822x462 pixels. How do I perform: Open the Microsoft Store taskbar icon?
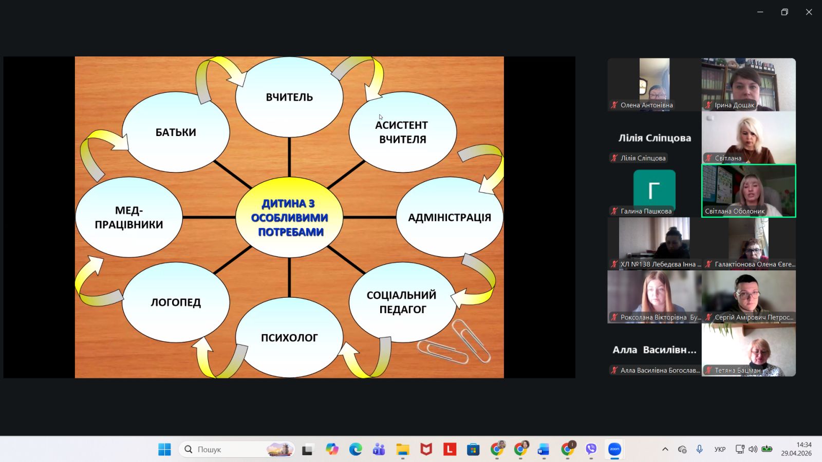pos(473,449)
